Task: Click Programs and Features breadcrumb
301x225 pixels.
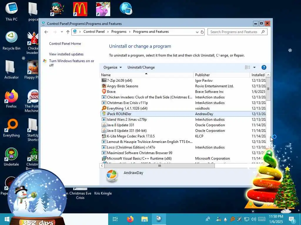Action: 151,32
